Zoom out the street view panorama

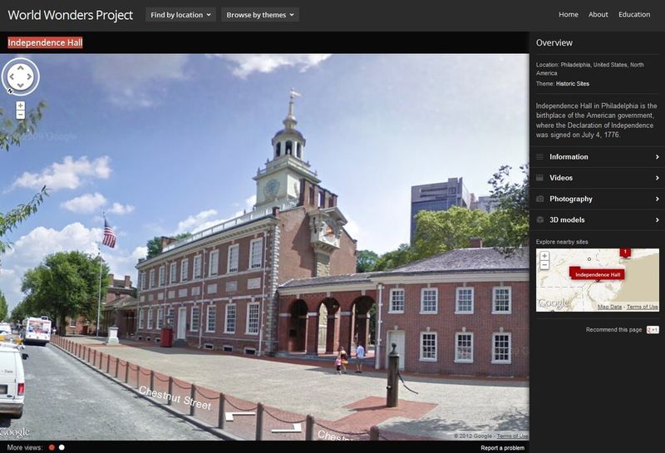(20, 115)
